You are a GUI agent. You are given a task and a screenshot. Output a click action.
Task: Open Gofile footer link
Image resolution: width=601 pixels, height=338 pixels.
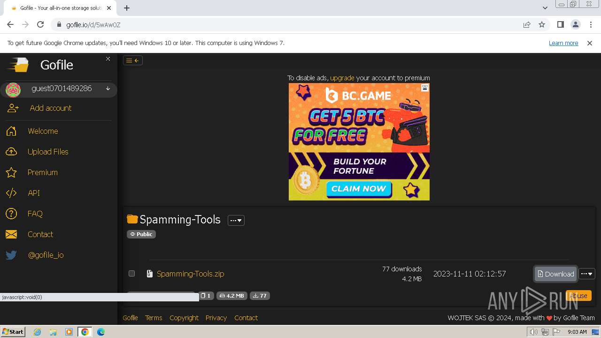point(130,318)
